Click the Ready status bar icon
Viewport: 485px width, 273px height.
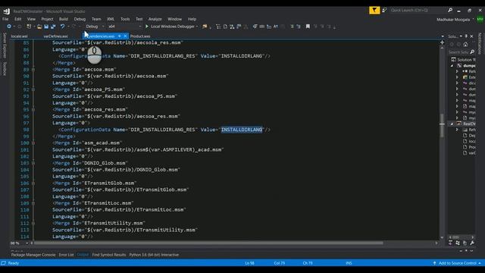point(3,263)
